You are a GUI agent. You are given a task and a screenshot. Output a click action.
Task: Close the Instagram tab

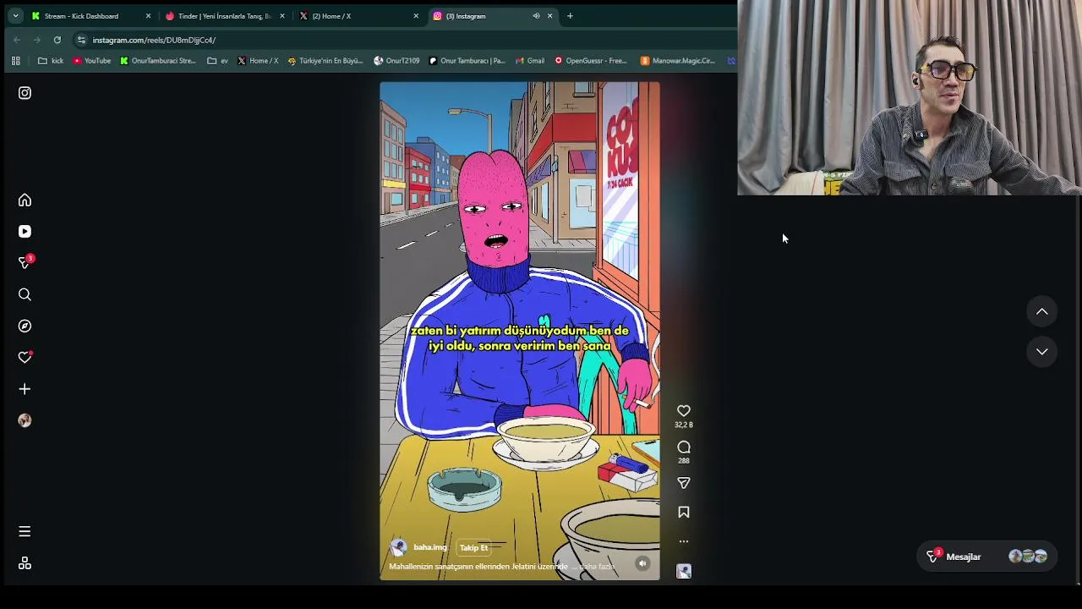[x=550, y=16]
